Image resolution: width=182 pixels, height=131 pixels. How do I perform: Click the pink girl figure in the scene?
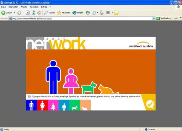(x=71, y=81)
